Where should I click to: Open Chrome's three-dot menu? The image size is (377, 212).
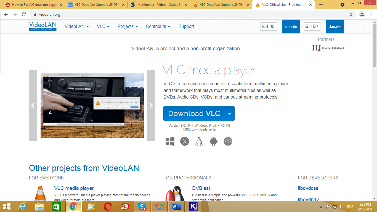coord(371,14)
